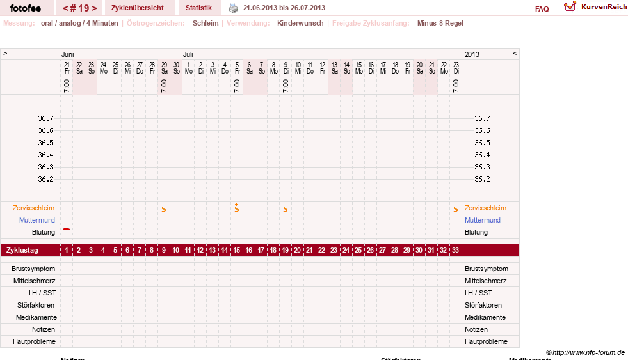
Task: Click the left Blutung row label
Action: point(44,232)
